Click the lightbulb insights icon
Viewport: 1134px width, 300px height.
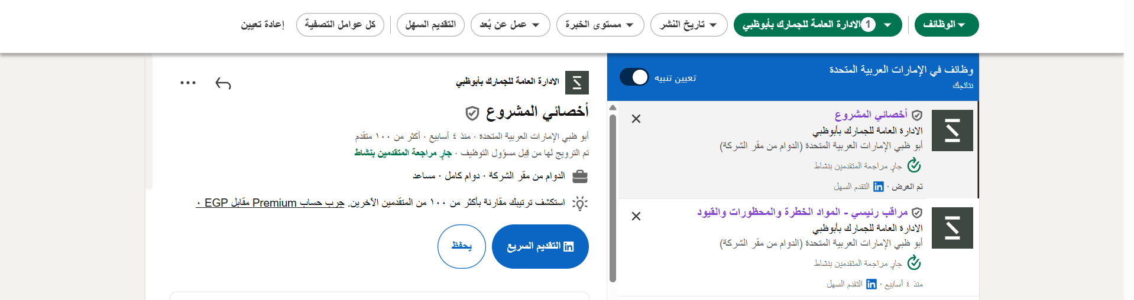pos(581,204)
